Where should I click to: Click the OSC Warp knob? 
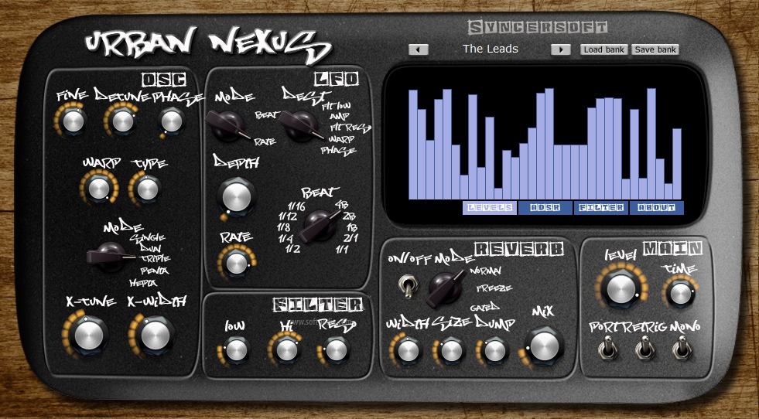click(99, 189)
